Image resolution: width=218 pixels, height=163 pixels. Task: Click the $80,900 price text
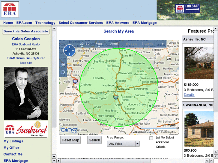pos(190,150)
